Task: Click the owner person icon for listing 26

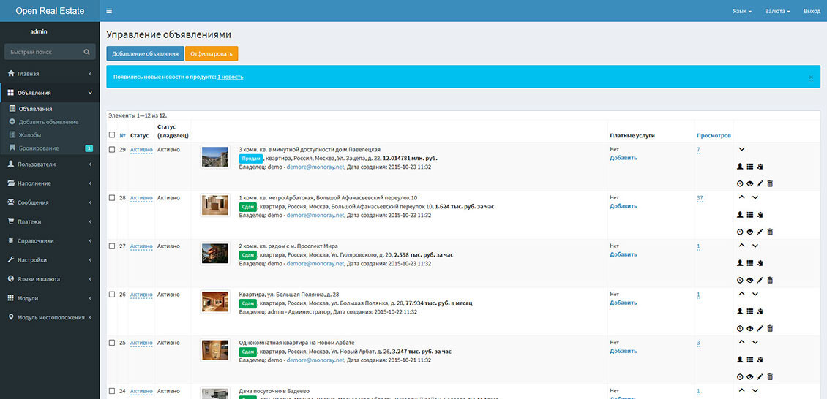Action: coord(740,311)
